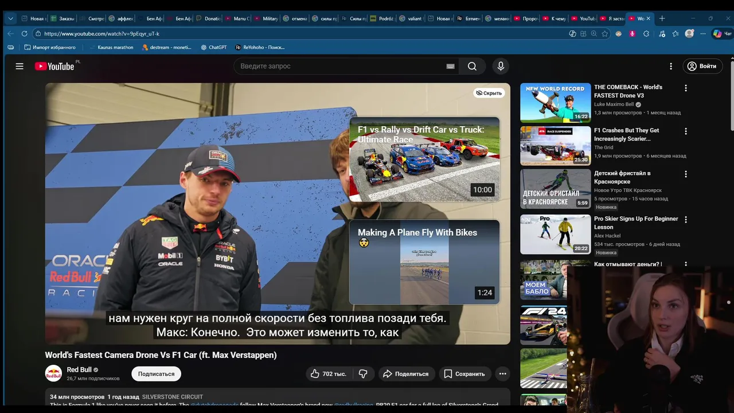734x413 pixels.
Task: Open more actions ellipsis under the video
Action: (x=502, y=374)
